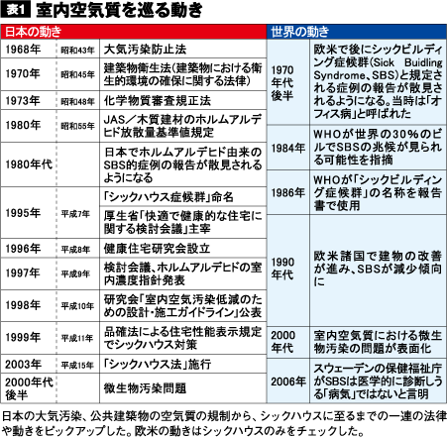Select '検討会議、ホルムアルデヒドの室内濃度指針発表' cell
Screen dimensions: 447x437
point(183,273)
